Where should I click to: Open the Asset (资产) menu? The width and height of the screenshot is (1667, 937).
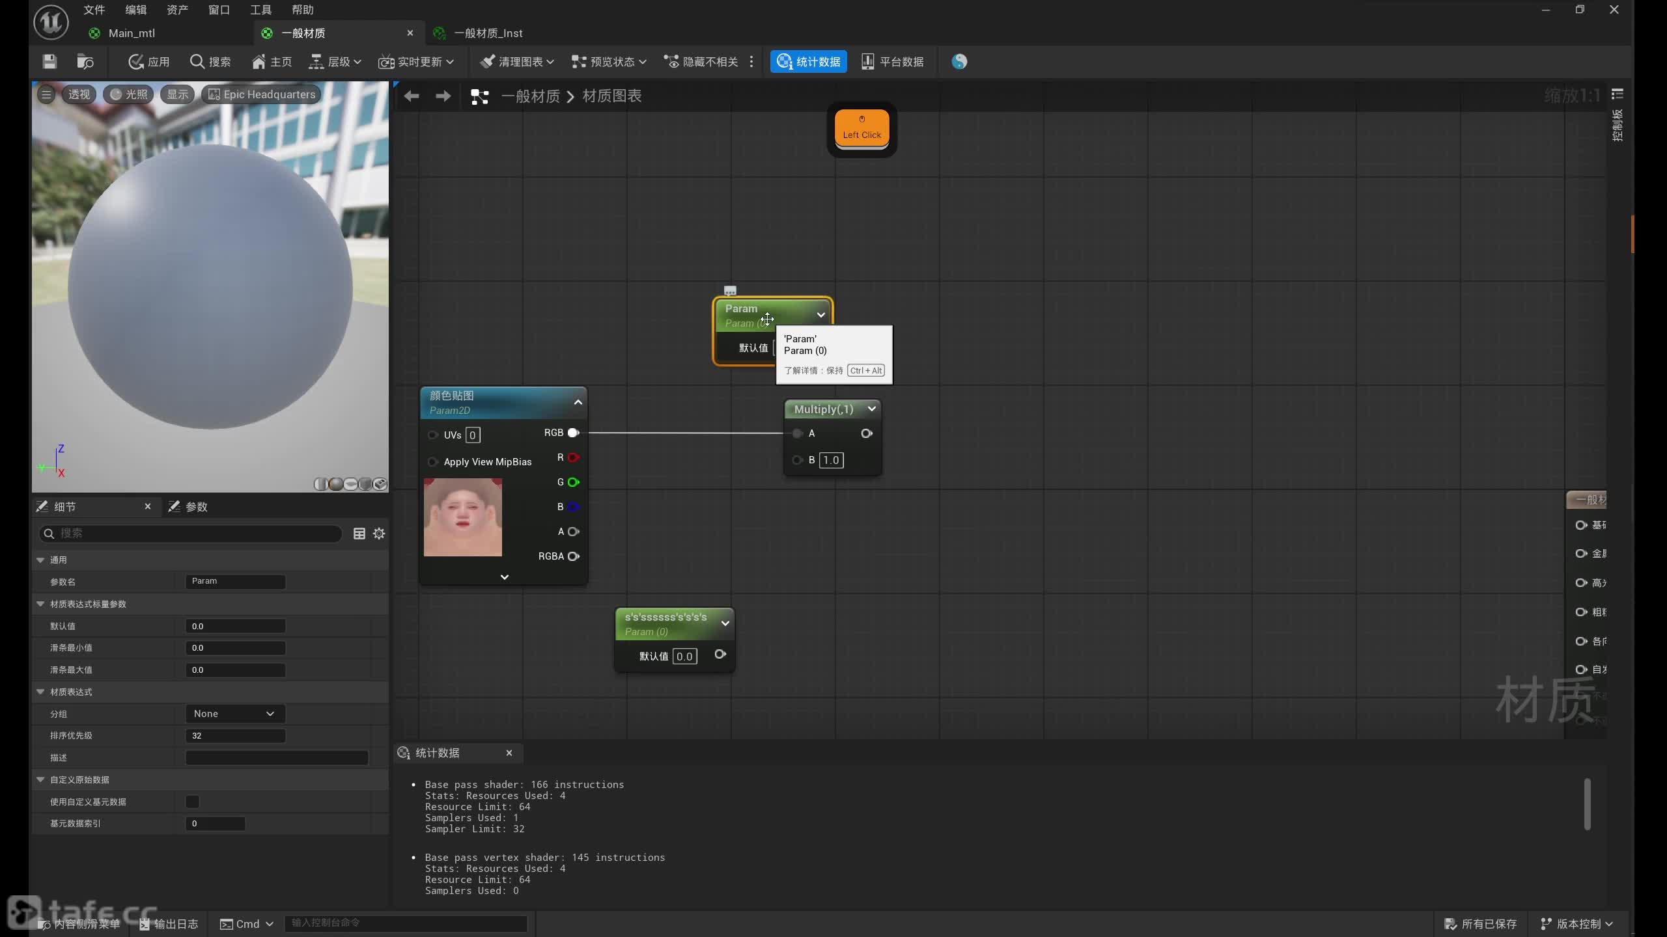(x=177, y=10)
